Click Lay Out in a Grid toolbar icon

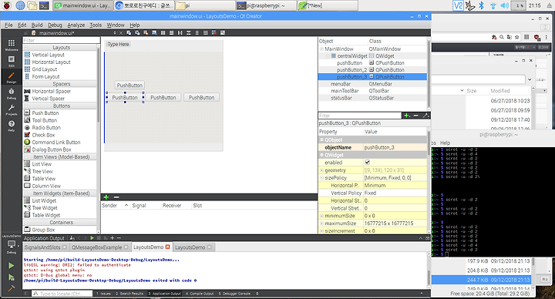[205, 33]
